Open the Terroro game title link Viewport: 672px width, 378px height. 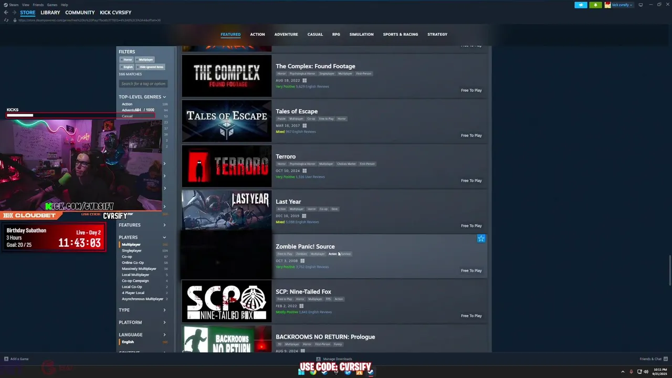(286, 156)
